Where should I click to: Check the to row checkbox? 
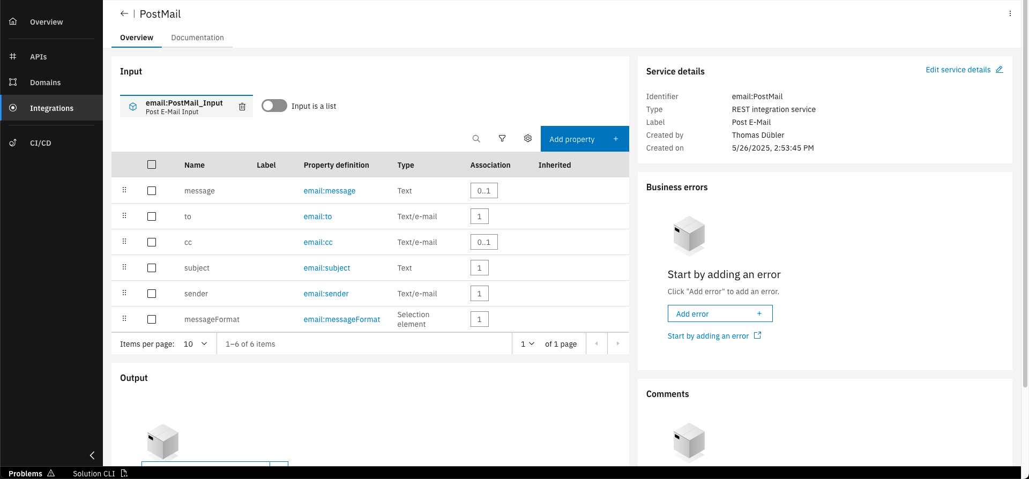coord(152,216)
